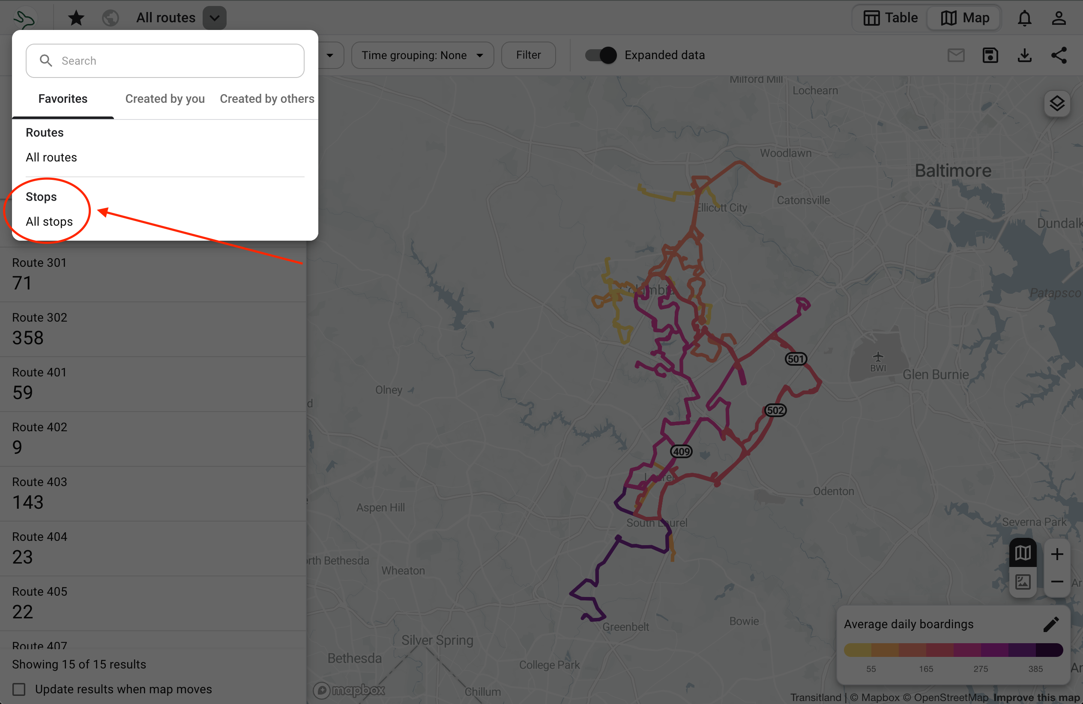The image size is (1083, 704).
Task: Click the download icon
Action: (x=1024, y=56)
